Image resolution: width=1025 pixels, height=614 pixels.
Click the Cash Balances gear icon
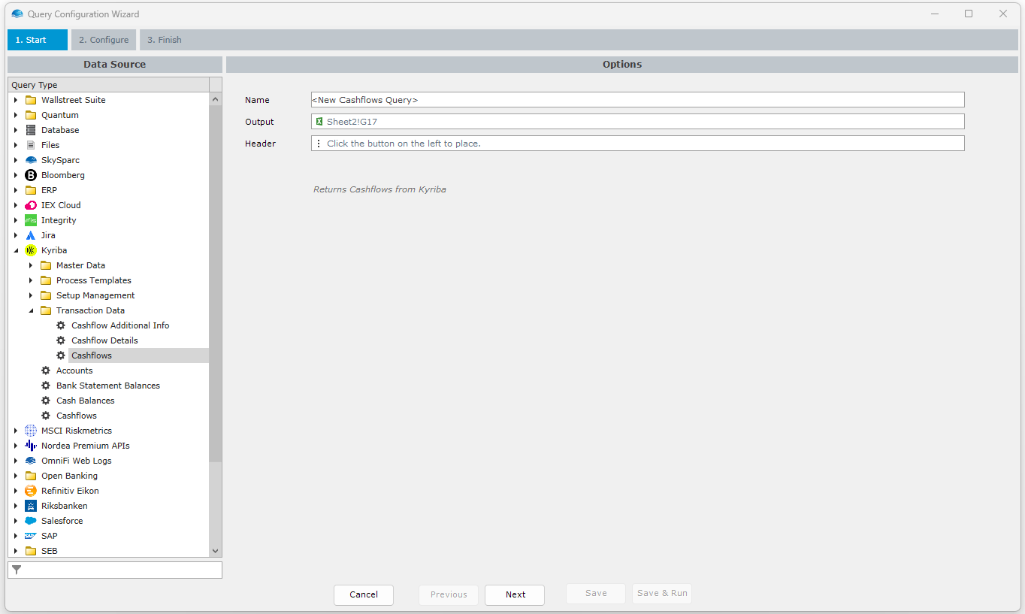click(x=46, y=401)
